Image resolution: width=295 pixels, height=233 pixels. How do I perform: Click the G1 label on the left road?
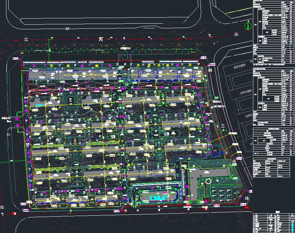pos(9,135)
